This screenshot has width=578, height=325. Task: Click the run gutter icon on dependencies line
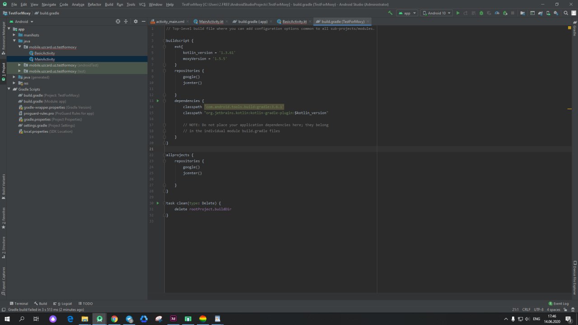click(x=158, y=101)
